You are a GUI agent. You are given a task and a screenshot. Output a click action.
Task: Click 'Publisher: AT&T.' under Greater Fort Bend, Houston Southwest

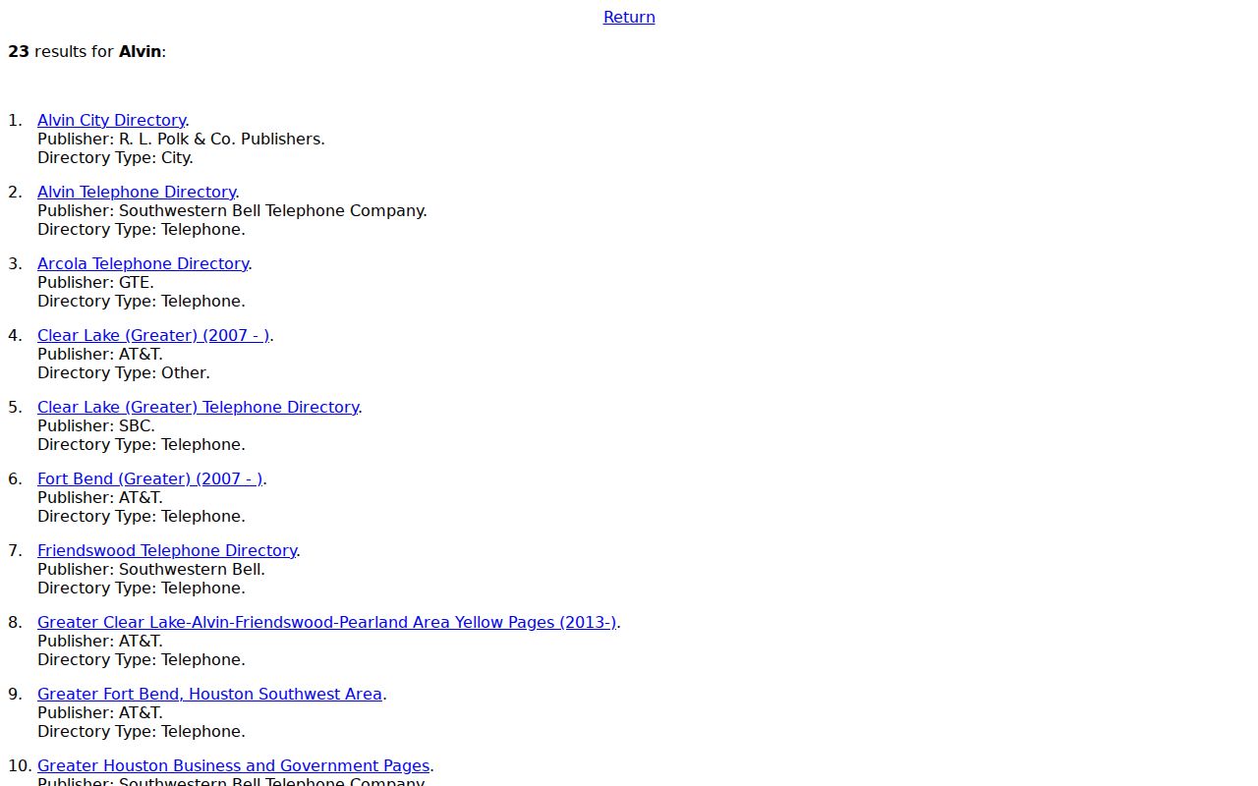coord(100,712)
